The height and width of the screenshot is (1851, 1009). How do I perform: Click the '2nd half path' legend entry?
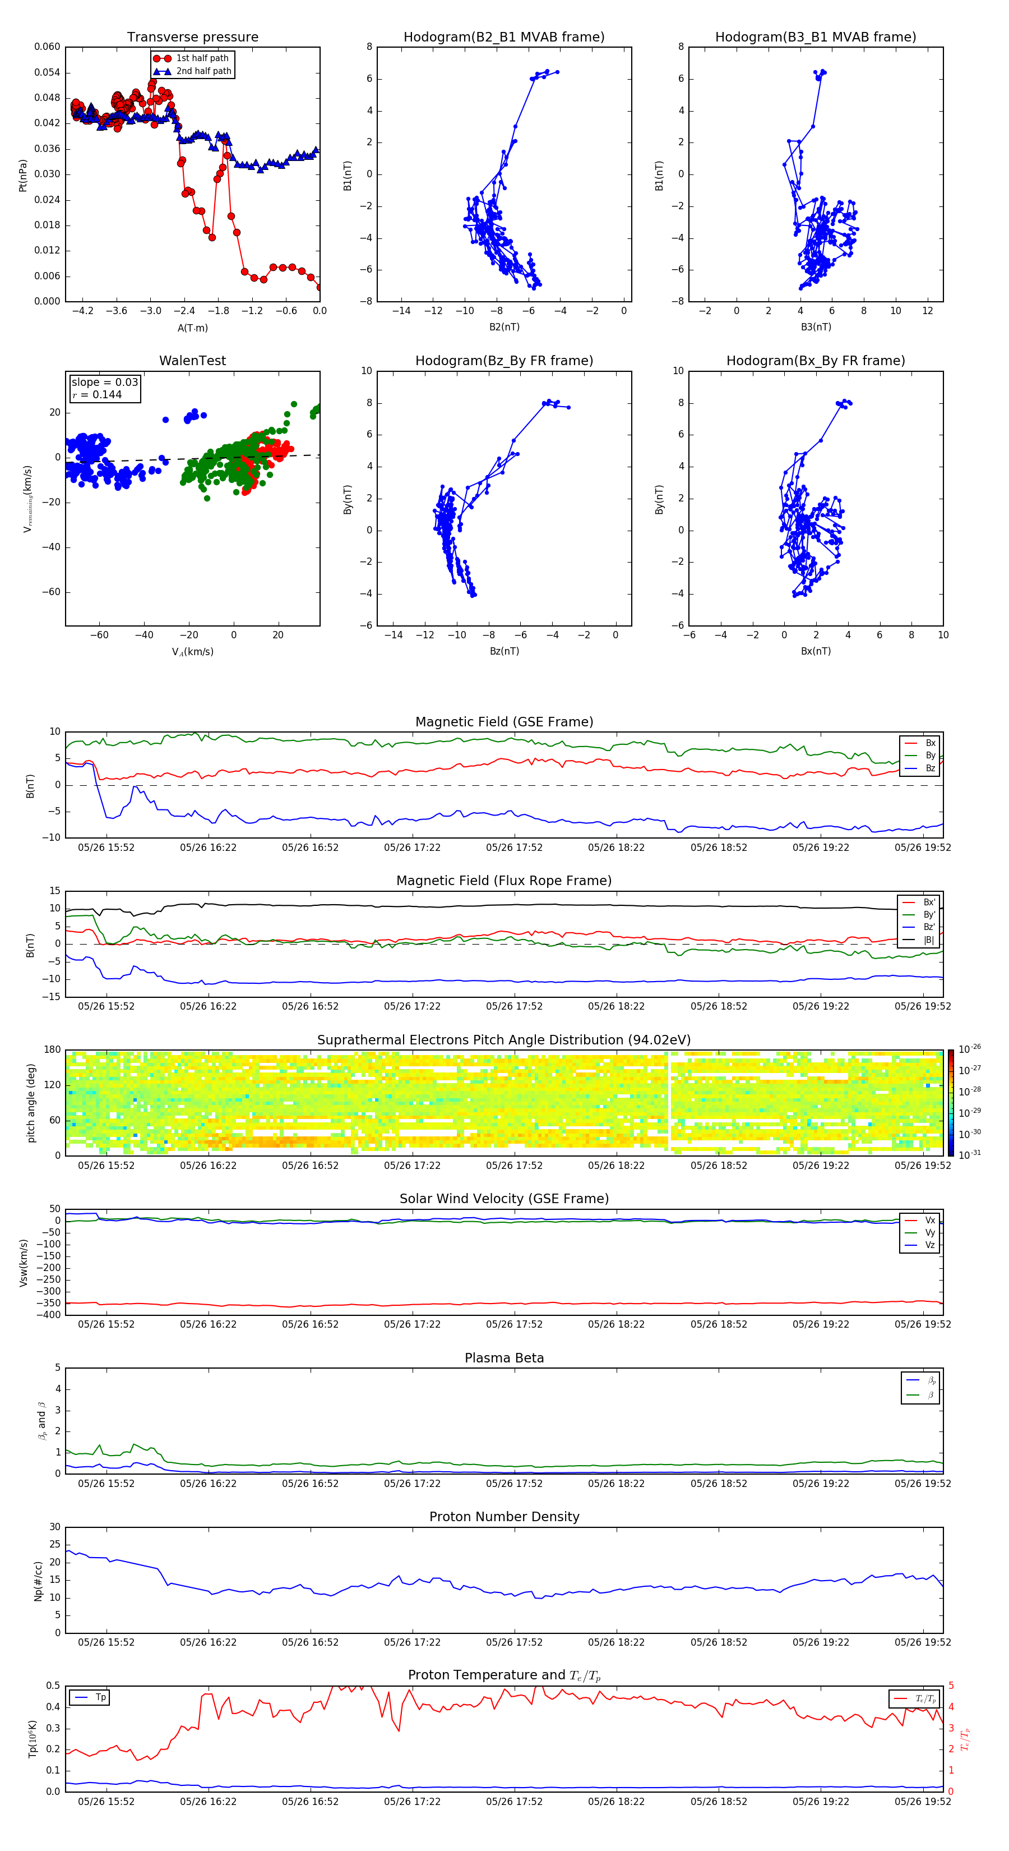click(192, 71)
